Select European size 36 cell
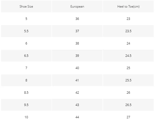This screenshot has height=123, width=155. pos(77,19)
